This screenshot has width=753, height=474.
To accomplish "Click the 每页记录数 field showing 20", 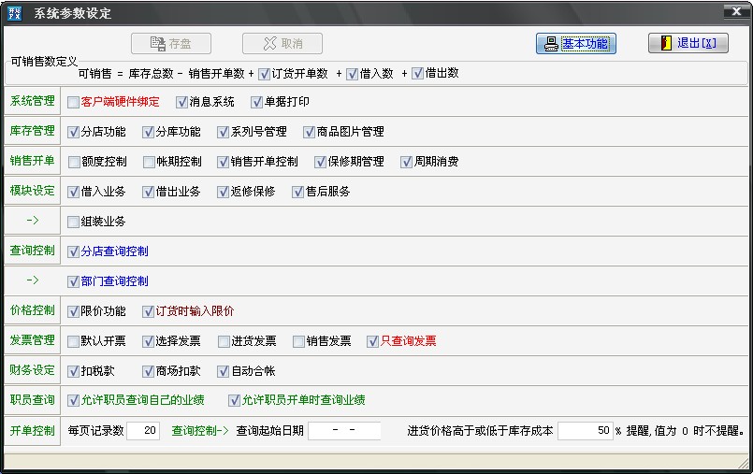I will coord(143,431).
